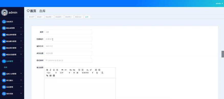Insert a video in the editor
This screenshot has width=224, height=99.
point(54,76)
